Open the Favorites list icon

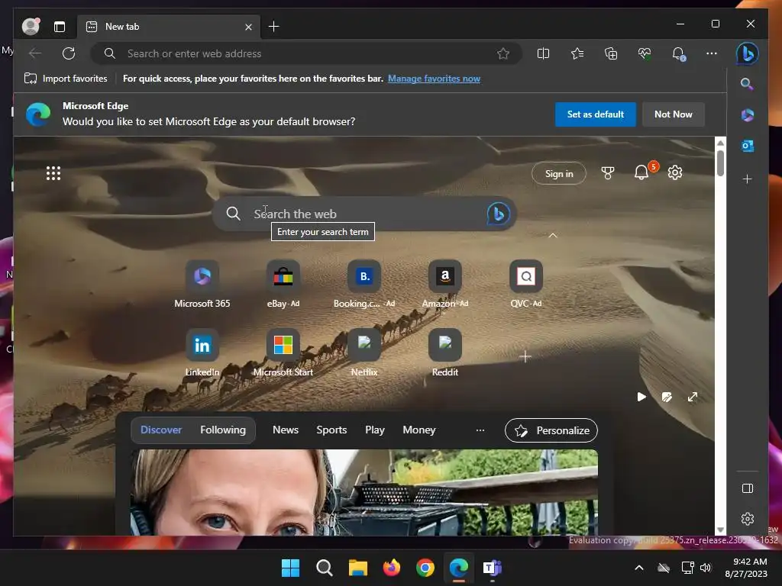pyautogui.click(x=577, y=53)
